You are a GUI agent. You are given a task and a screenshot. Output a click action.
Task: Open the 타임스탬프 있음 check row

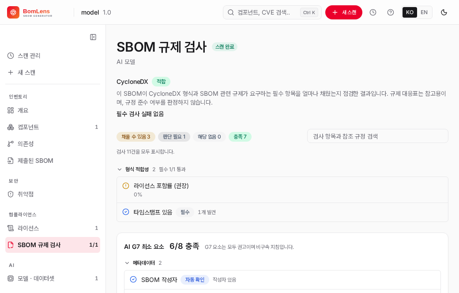[282, 212]
